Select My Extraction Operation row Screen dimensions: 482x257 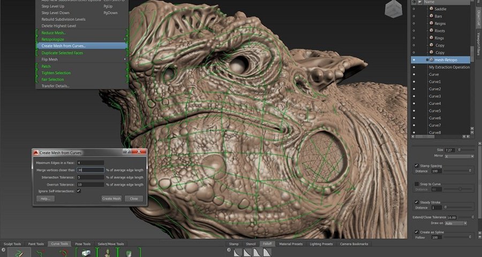point(441,67)
